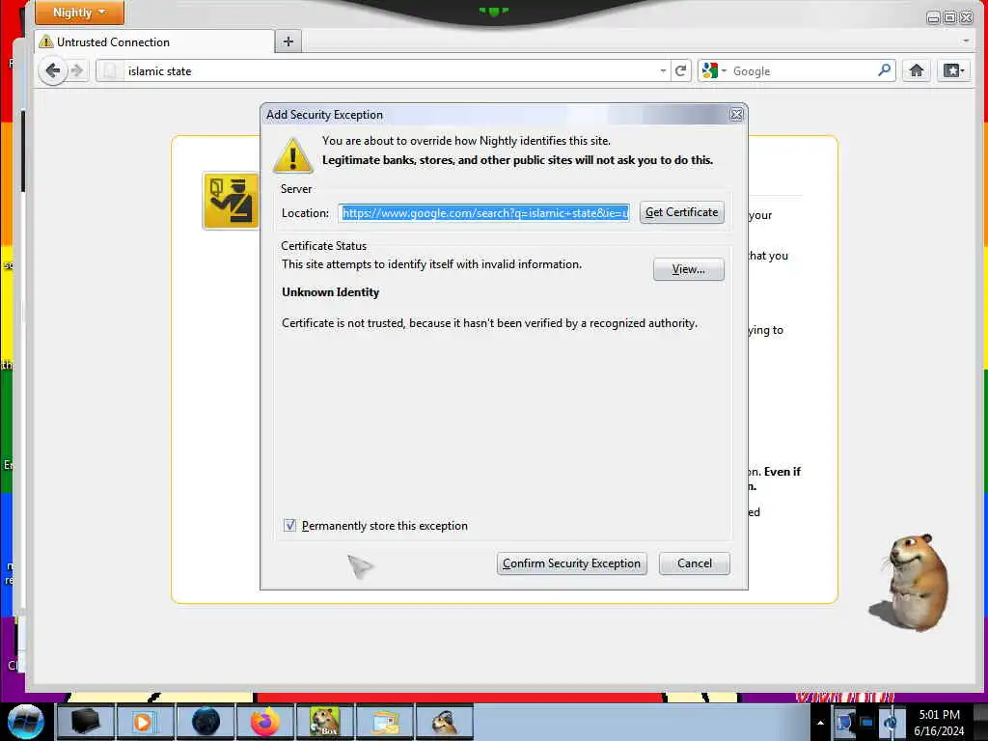Click the yellow warning triangle icon in dialog

coord(293,155)
